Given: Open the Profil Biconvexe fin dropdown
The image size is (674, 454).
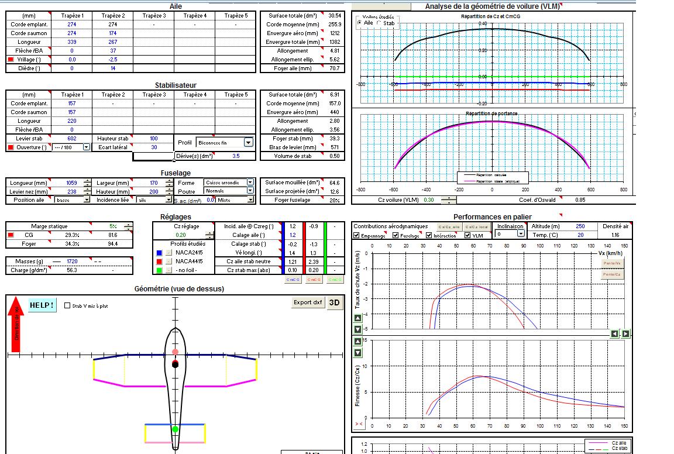Looking at the screenshot, I should coord(248,142).
